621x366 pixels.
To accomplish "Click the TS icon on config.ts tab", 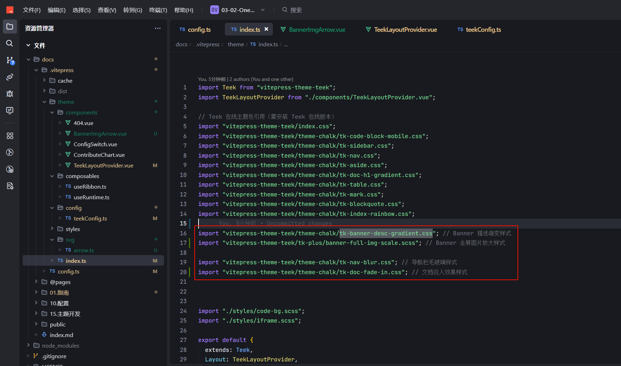I will click(182, 29).
